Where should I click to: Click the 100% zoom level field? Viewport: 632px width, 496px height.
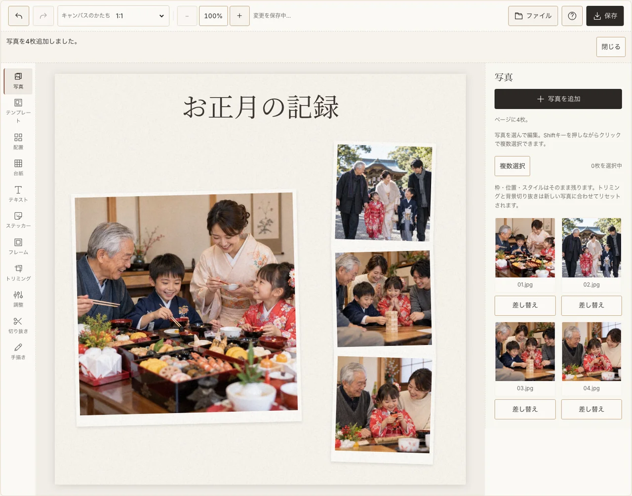point(213,16)
